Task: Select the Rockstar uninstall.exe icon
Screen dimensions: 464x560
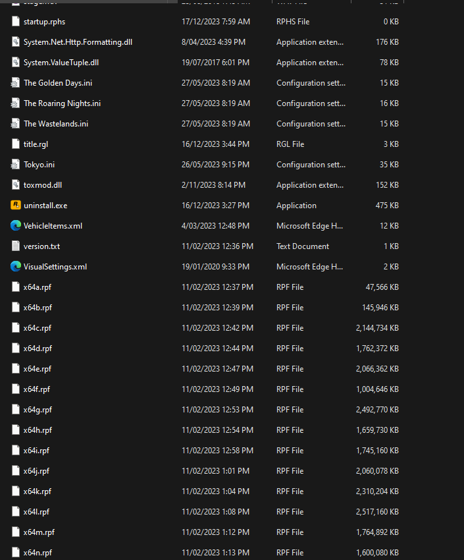Action: [x=16, y=205]
